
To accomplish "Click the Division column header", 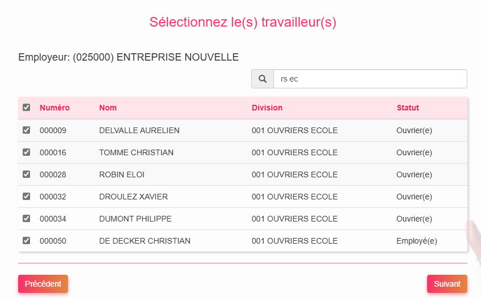I will (267, 108).
